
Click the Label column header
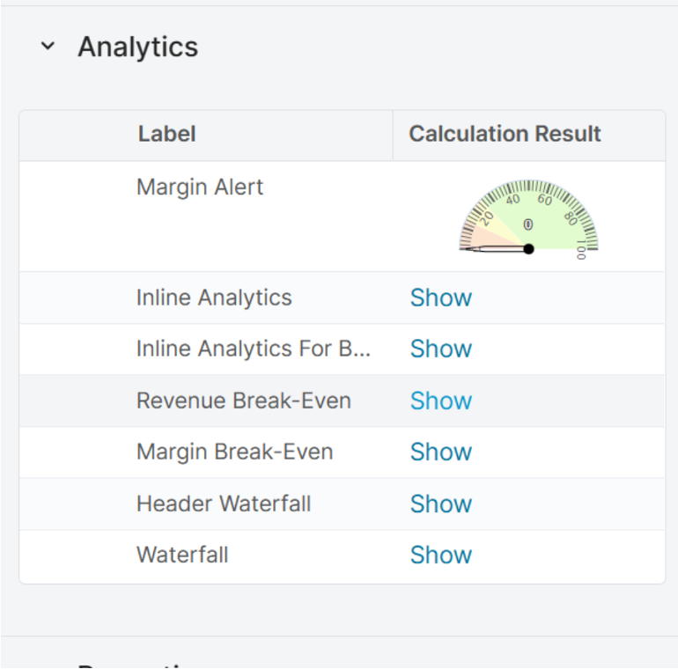166,135
